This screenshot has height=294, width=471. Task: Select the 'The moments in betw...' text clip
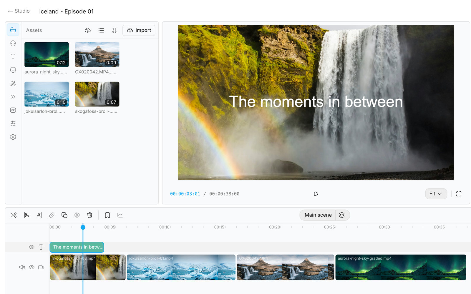77,247
